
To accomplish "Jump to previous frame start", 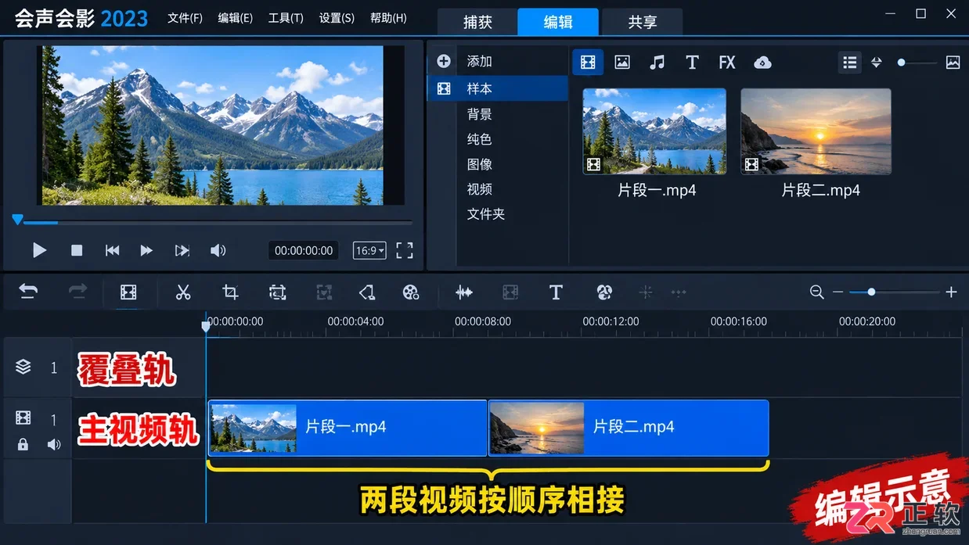I will coord(112,250).
